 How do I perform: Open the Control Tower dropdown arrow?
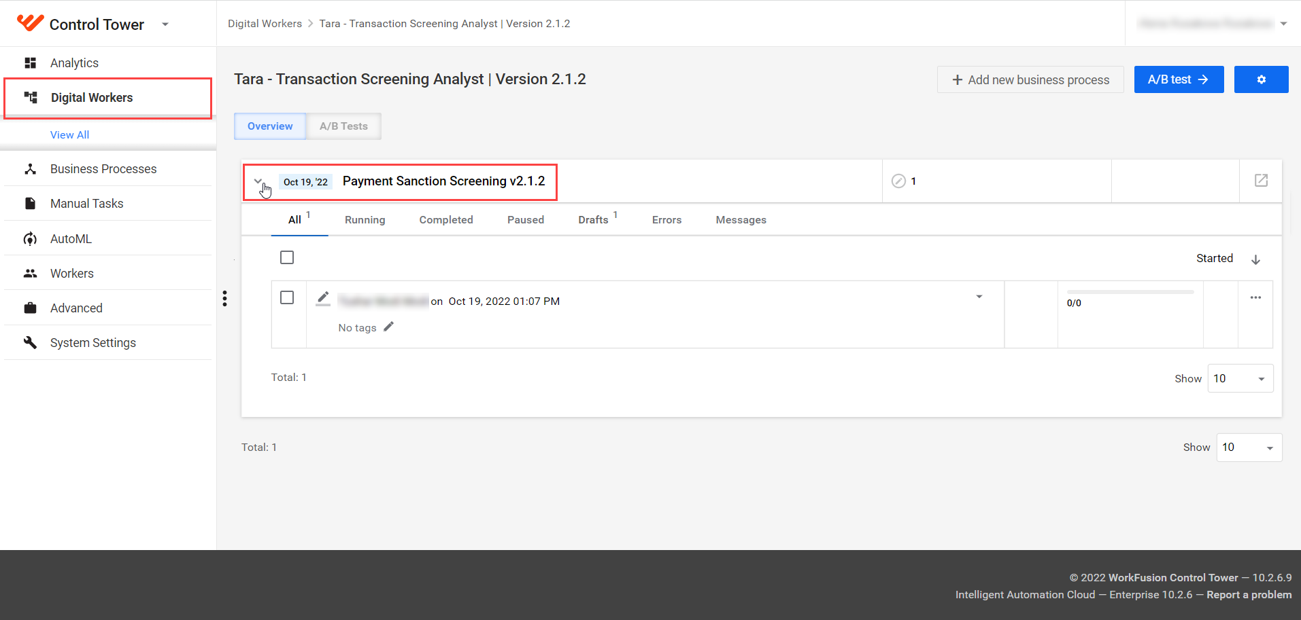pyautogui.click(x=165, y=24)
